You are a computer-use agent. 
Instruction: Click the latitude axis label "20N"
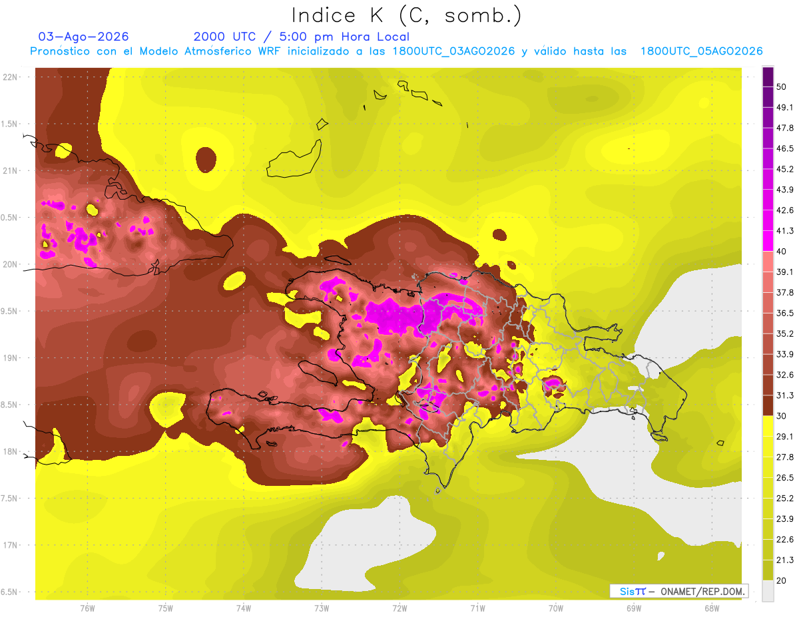click(x=10, y=264)
